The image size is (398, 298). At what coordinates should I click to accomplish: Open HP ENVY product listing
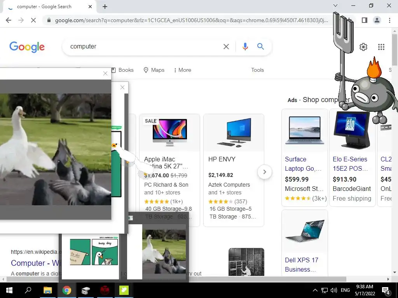[222, 159]
